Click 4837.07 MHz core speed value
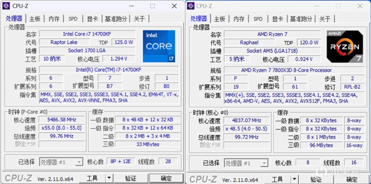The image size is (371, 184). click(x=246, y=120)
